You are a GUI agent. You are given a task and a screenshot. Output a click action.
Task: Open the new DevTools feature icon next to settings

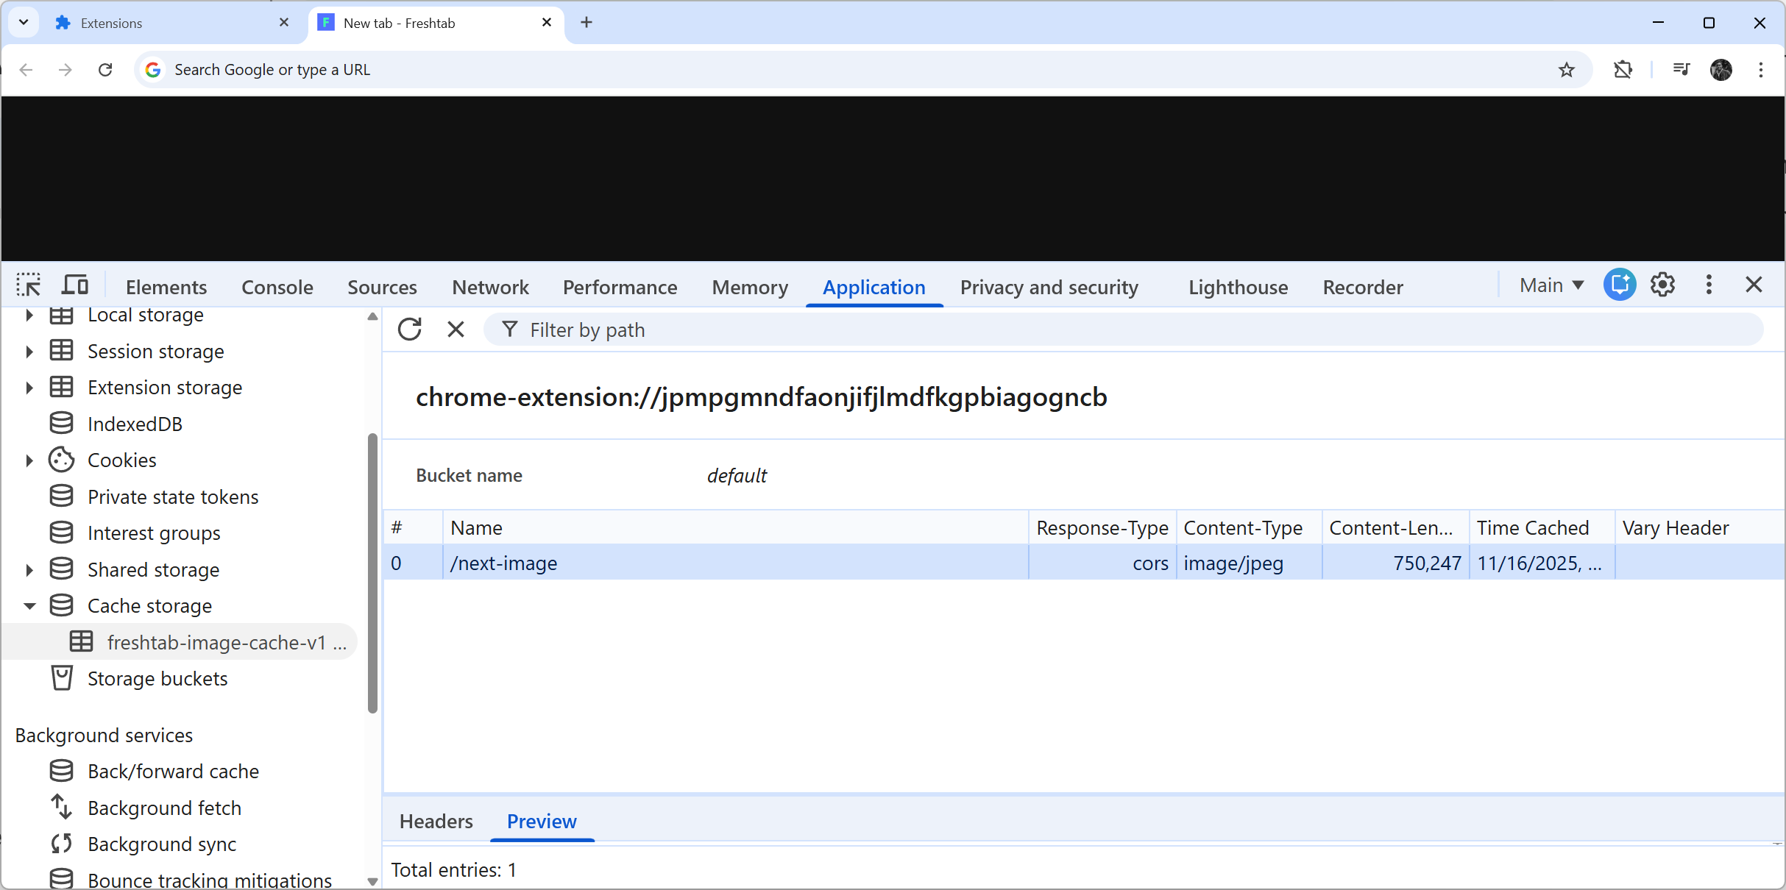point(1619,285)
